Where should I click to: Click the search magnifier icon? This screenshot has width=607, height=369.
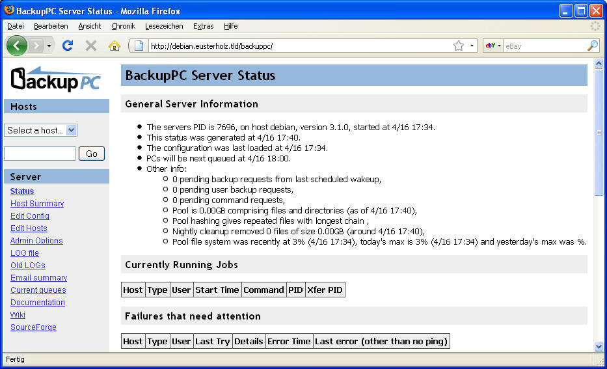pos(592,46)
